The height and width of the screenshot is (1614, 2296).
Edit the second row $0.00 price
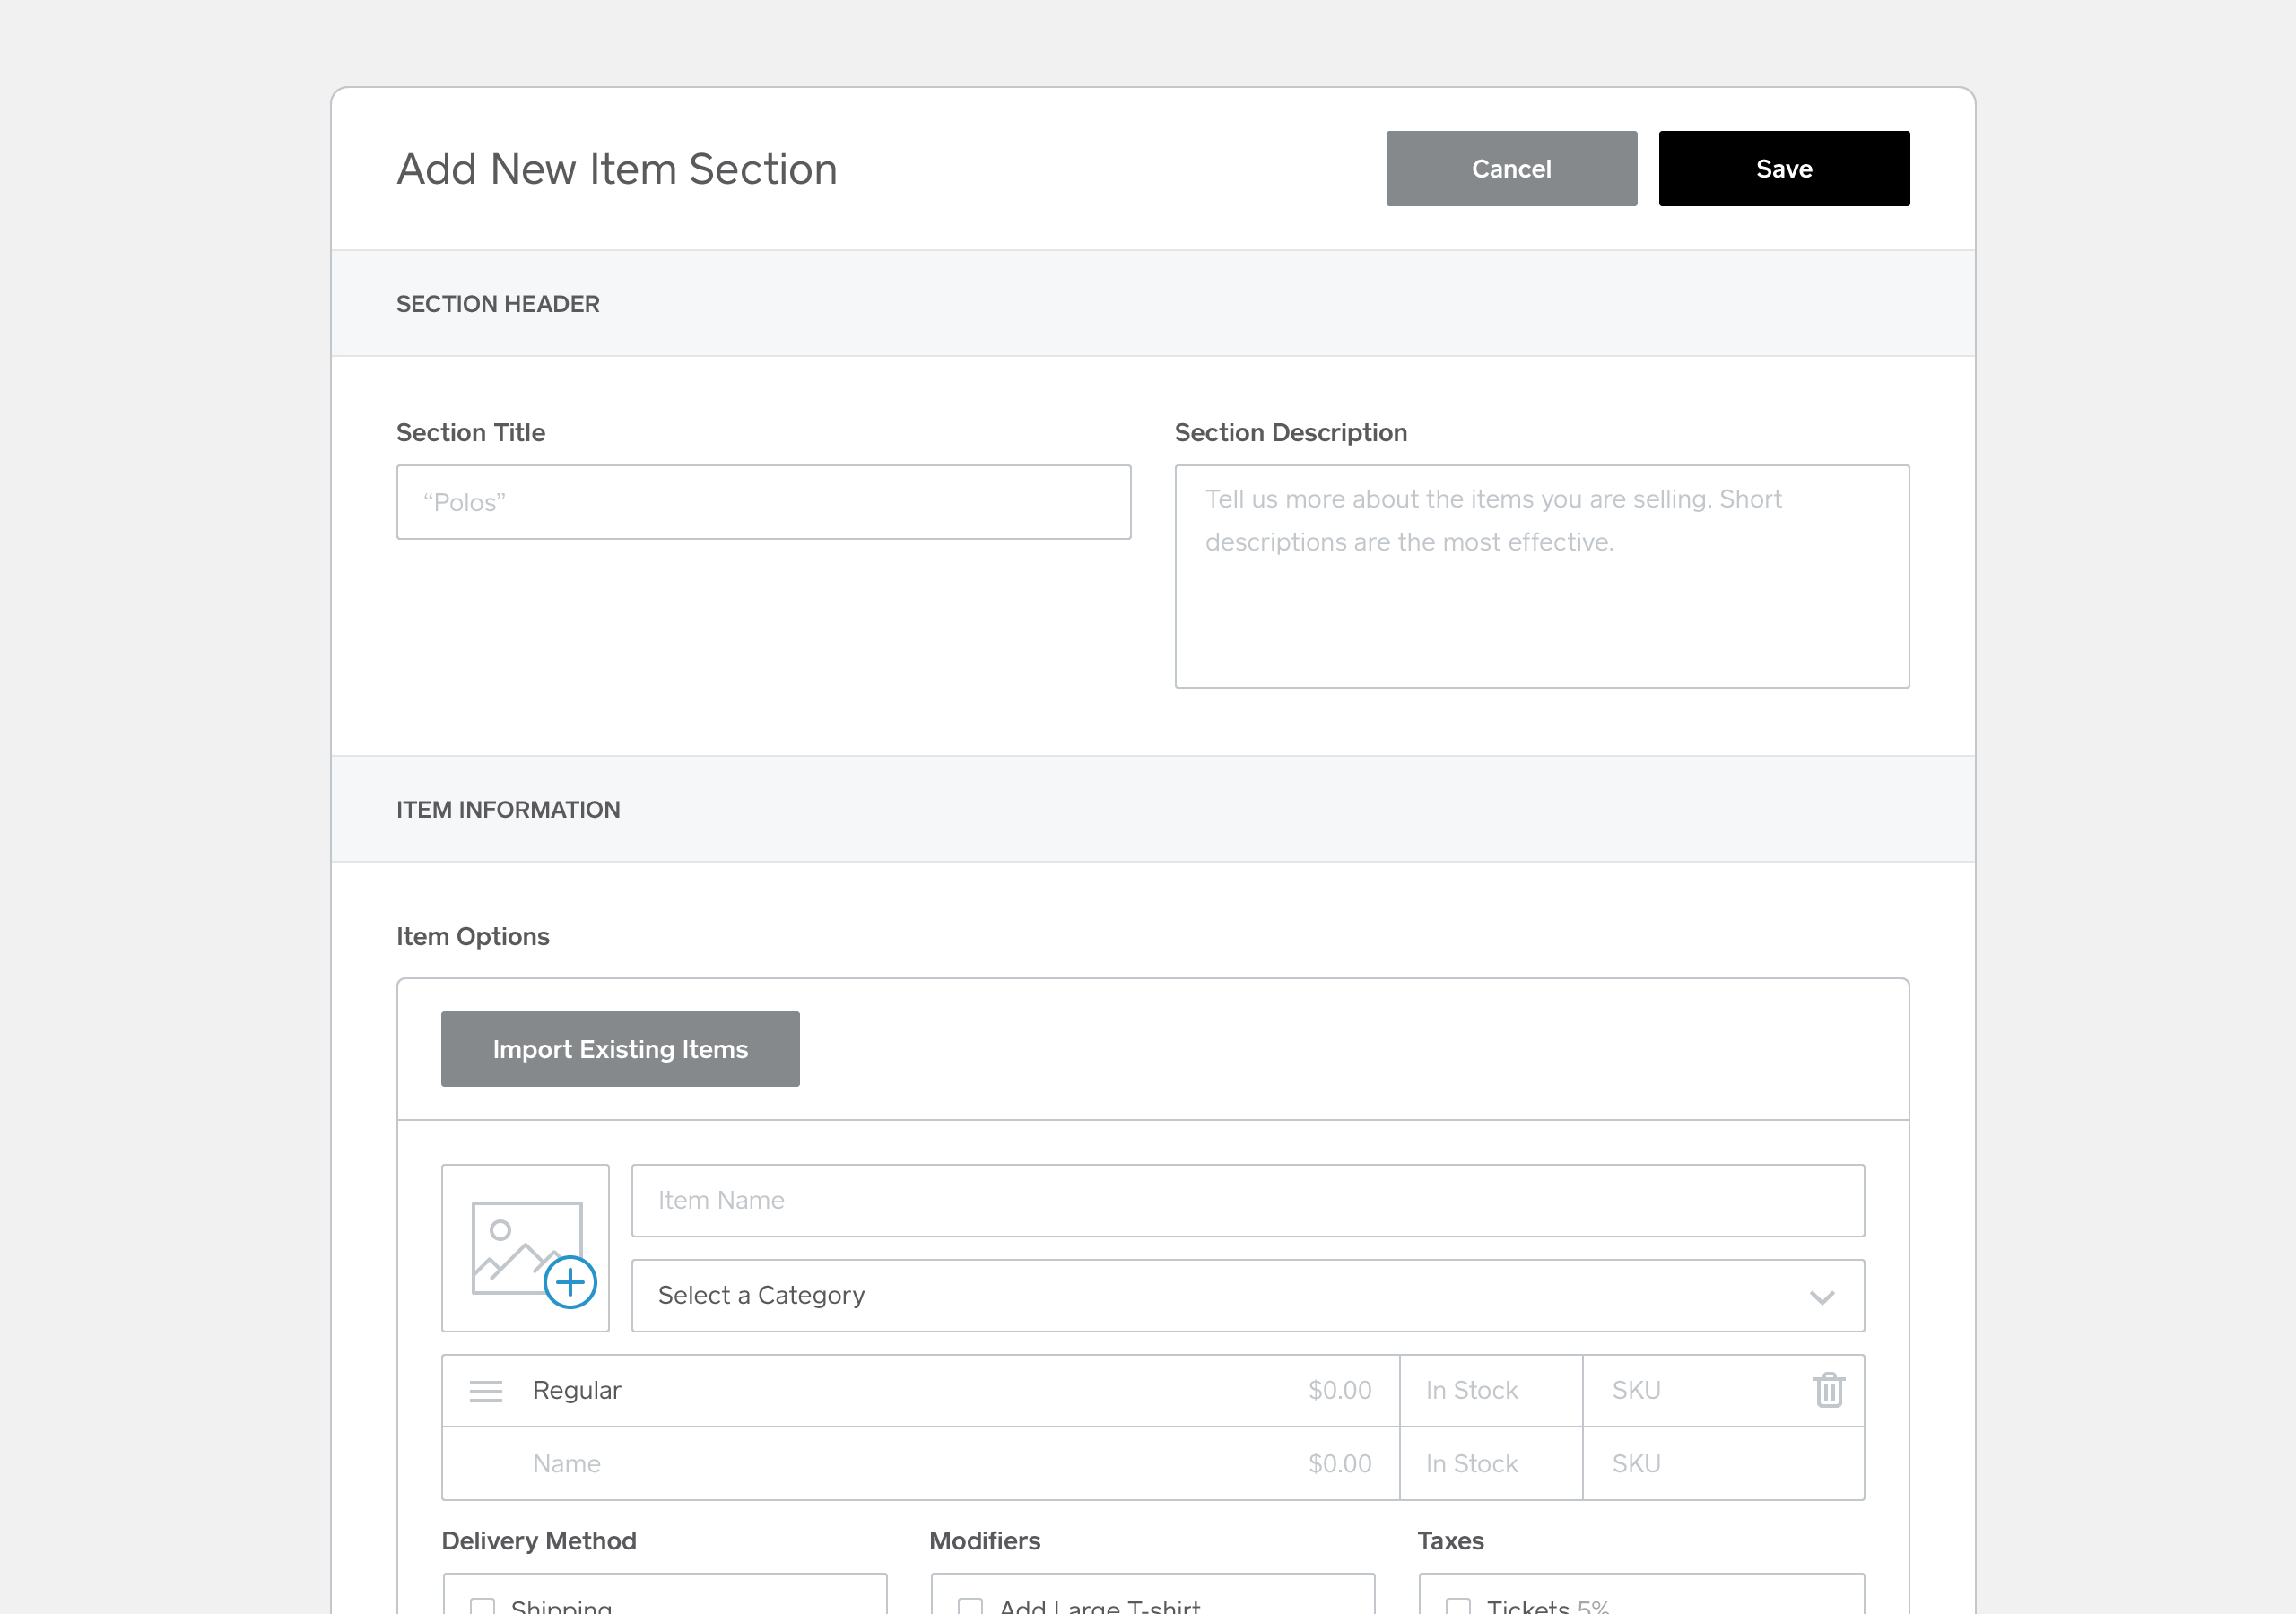[x=1338, y=1464]
